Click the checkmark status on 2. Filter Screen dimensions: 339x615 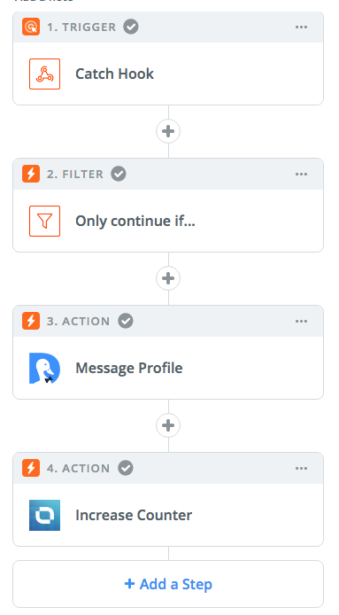[119, 175]
